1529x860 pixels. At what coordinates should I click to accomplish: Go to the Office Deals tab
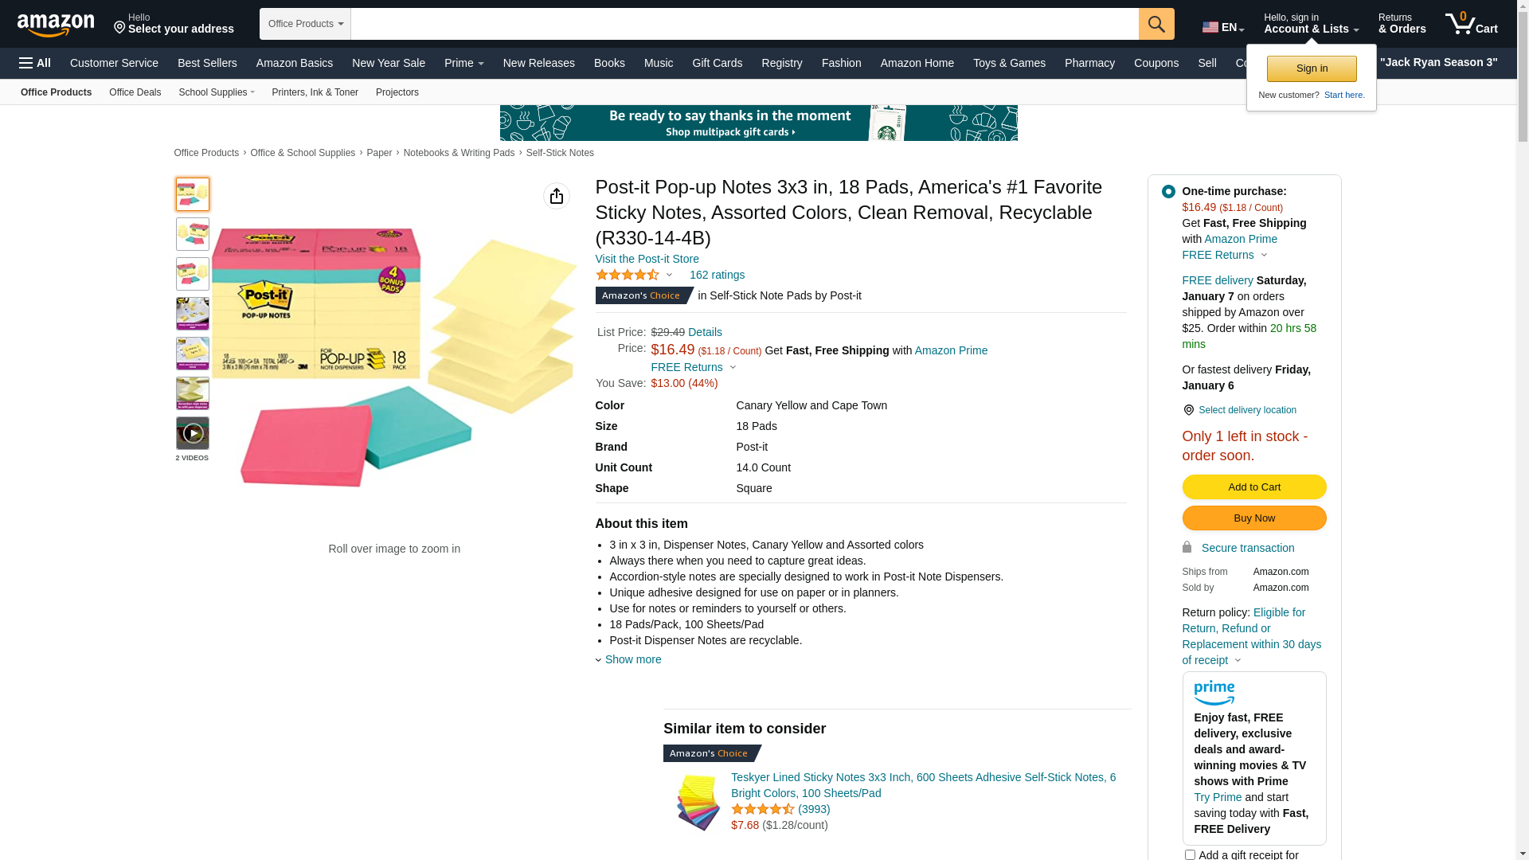click(135, 92)
